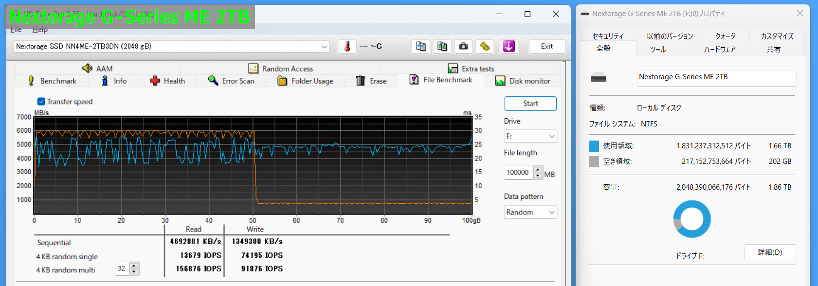Open the Info tab

coord(114,81)
